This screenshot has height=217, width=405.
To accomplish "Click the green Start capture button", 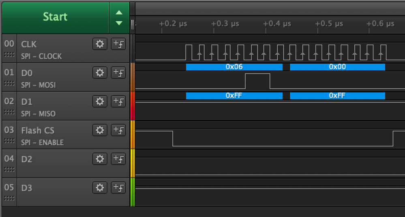I will pyautogui.click(x=55, y=17).
